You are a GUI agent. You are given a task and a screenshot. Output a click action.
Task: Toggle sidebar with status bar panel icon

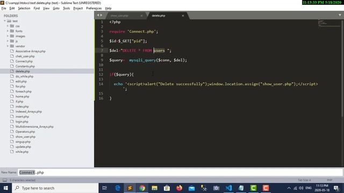[5, 180]
